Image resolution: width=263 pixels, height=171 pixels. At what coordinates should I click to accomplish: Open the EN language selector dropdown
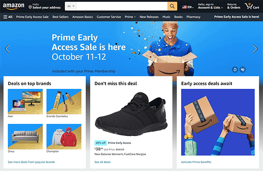click(x=188, y=7)
